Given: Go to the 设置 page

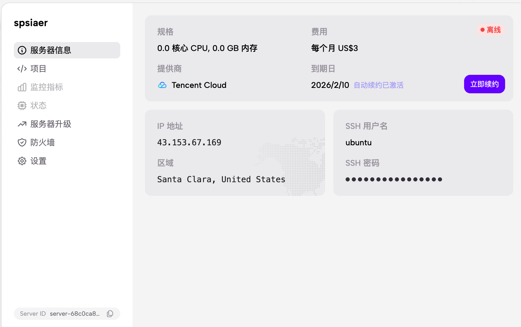Looking at the screenshot, I should click(x=38, y=161).
